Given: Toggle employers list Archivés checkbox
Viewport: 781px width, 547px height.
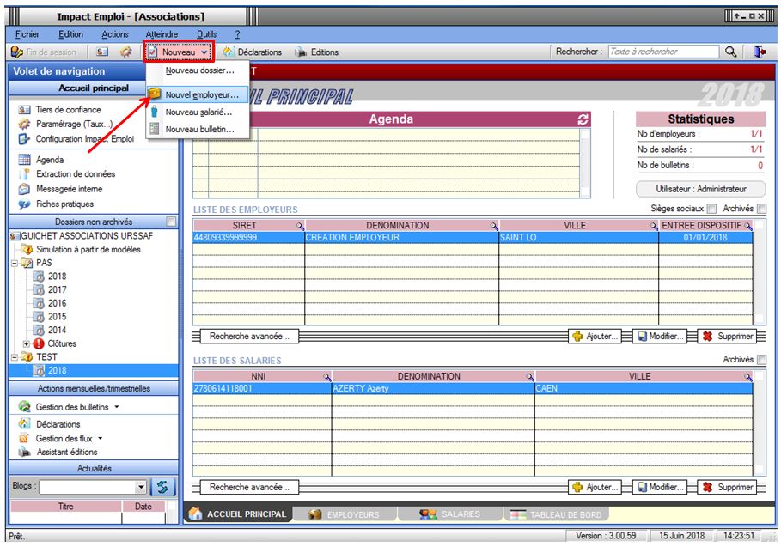Looking at the screenshot, I should point(761,209).
